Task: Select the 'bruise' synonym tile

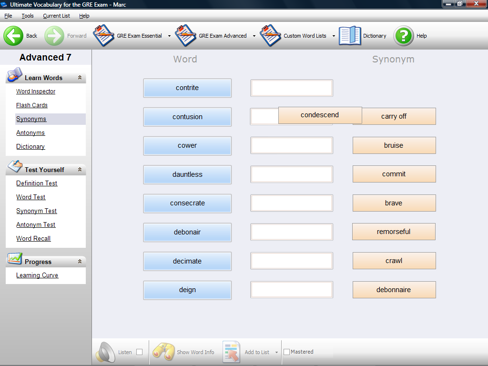Action: coord(394,145)
